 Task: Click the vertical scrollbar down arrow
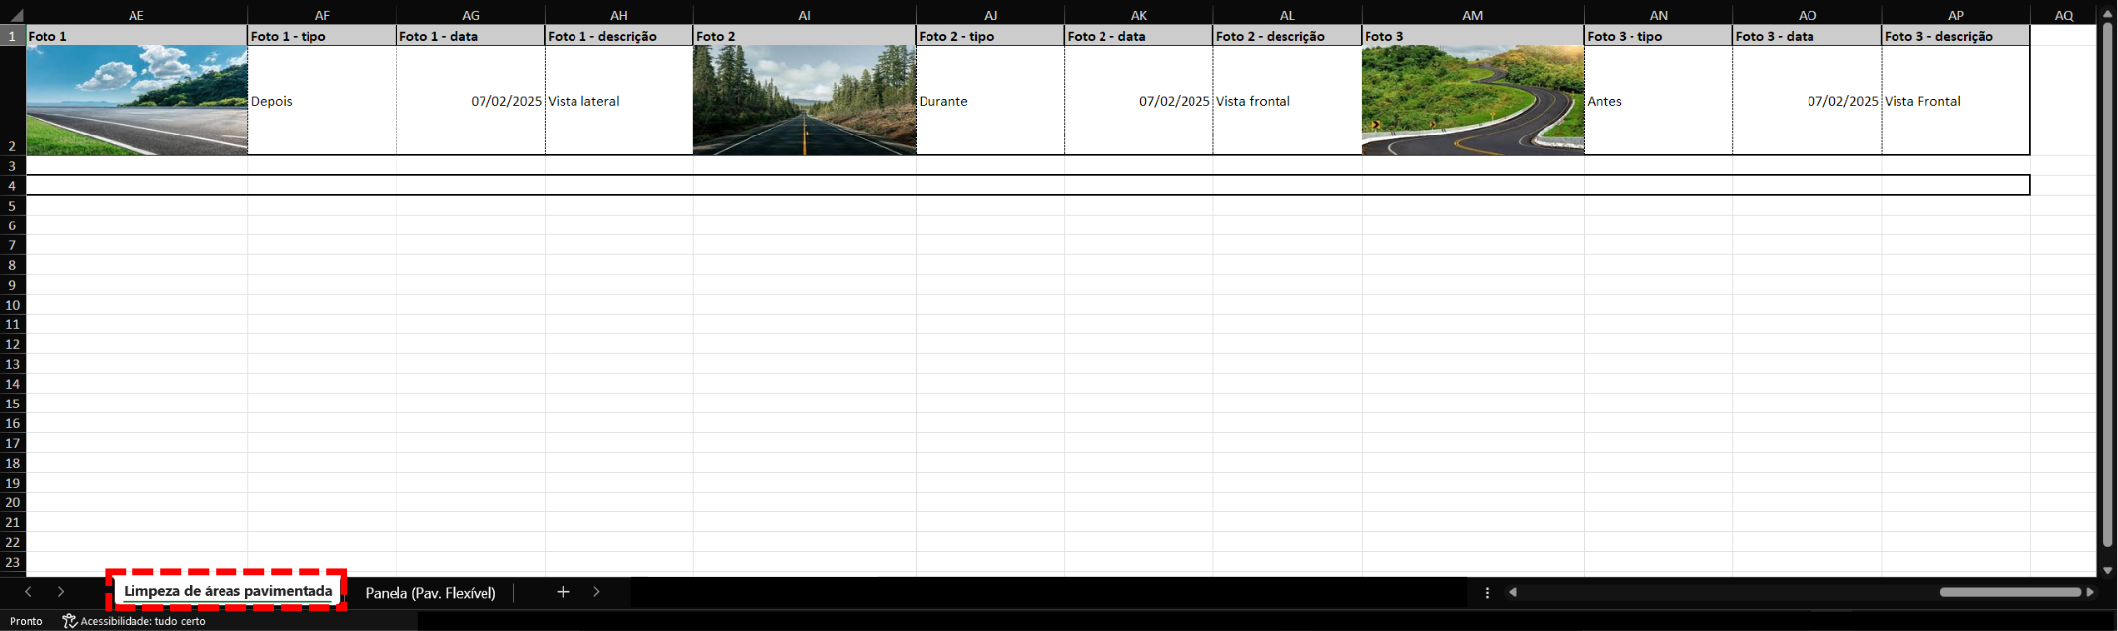[2107, 570]
